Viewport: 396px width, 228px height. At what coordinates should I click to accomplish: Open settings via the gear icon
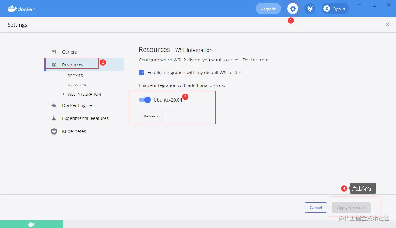pos(293,9)
